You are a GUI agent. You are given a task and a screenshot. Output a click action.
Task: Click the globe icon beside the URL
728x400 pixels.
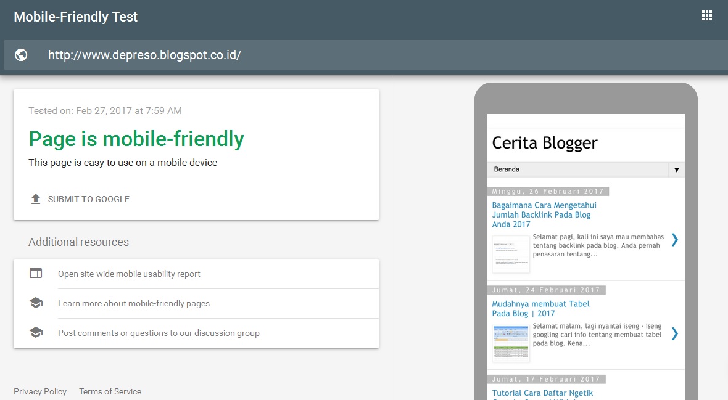[21, 55]
